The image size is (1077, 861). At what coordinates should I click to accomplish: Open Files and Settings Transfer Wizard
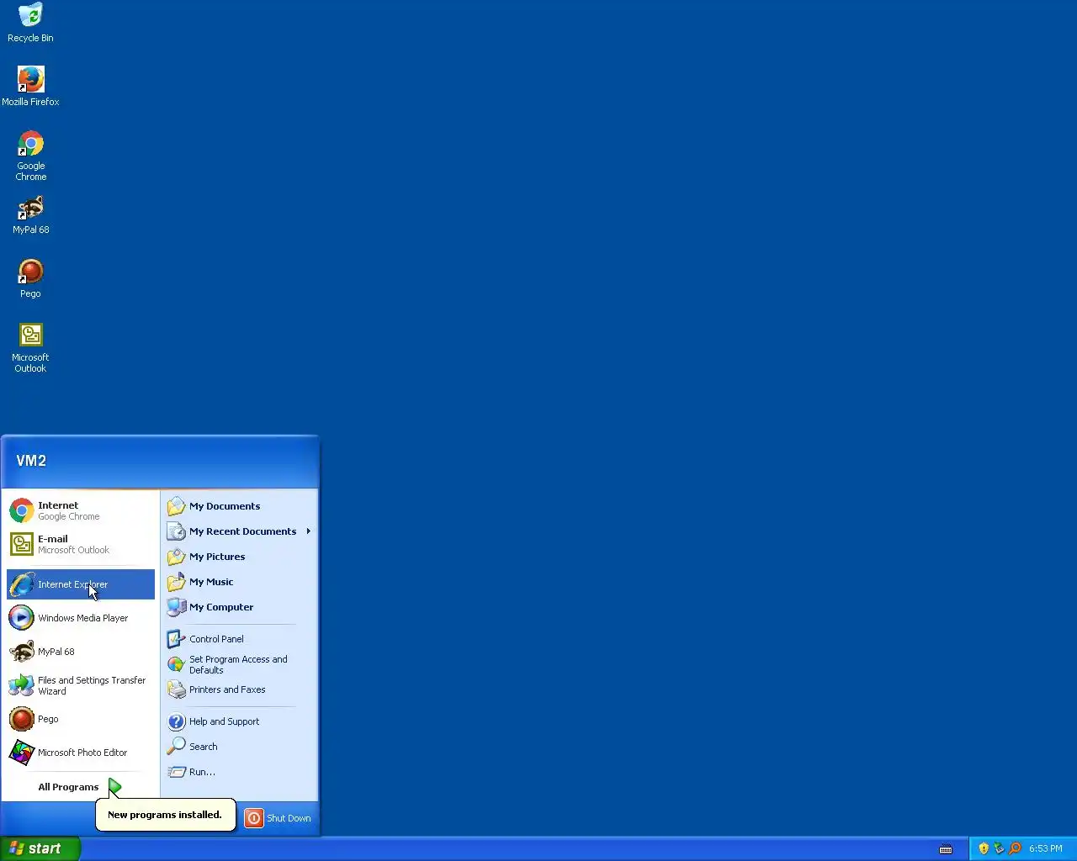(x=81, y=685)
